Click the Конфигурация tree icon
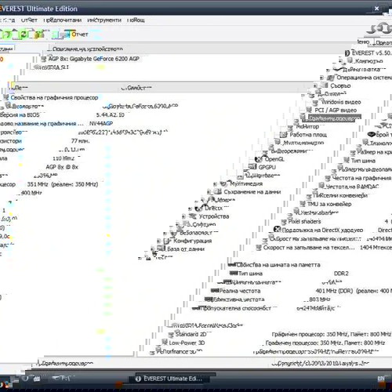392x392 pixels. pos(167,241)
